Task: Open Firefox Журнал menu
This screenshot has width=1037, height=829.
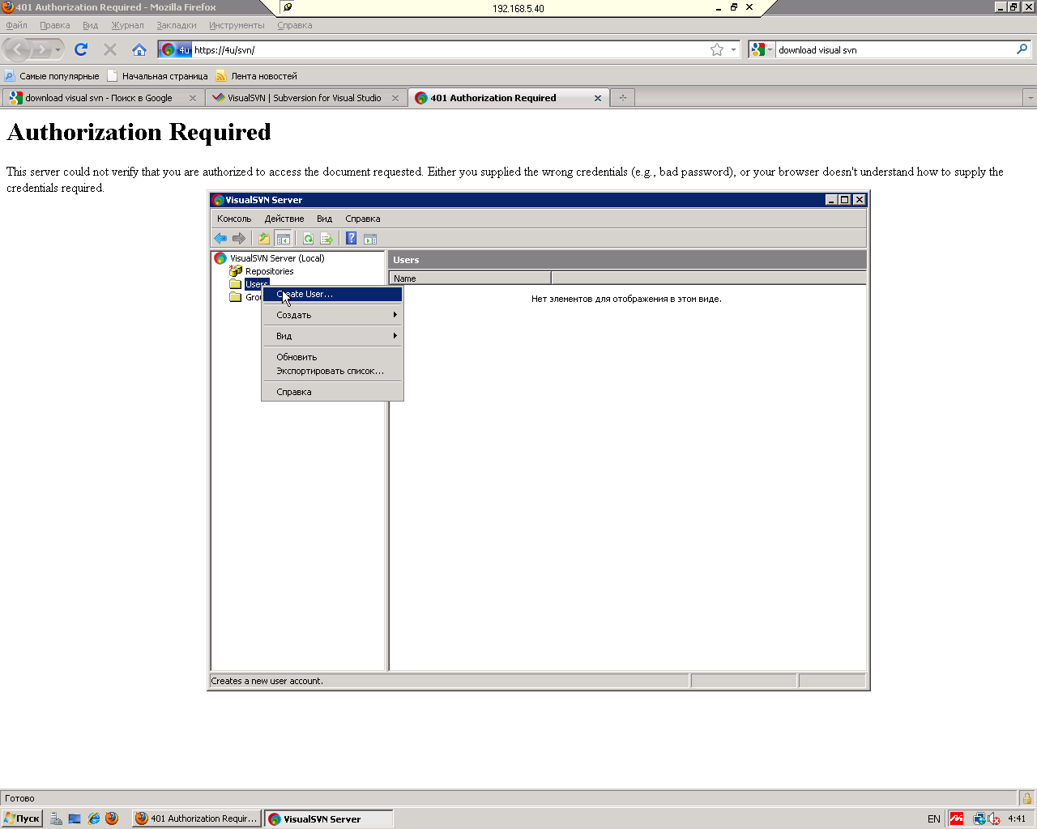Action: tap(127, 25)
